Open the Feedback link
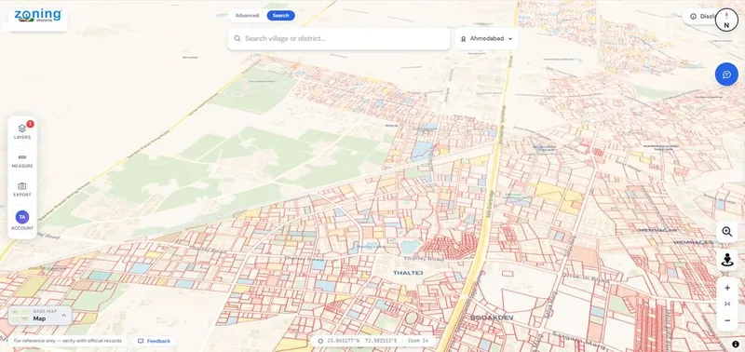745x352 pixels. 154,341
